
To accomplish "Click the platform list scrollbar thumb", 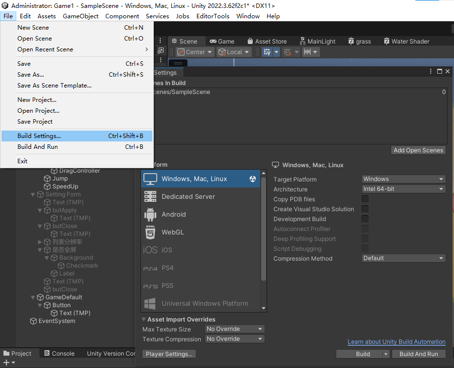I will [x=264, y=229].
